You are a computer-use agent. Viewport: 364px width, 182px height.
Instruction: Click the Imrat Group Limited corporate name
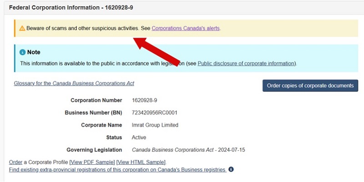point(155,125)
